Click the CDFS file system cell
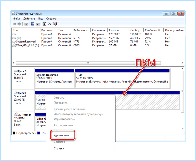The image size is (196, 161). [x=76, y=45]
